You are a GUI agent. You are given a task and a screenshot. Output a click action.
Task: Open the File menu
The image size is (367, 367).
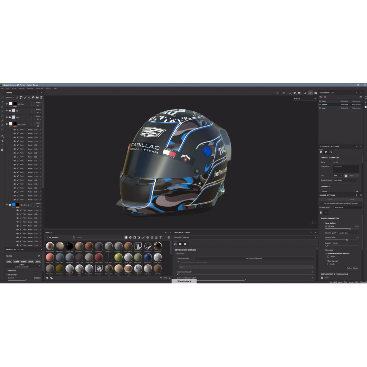point(2,88)
